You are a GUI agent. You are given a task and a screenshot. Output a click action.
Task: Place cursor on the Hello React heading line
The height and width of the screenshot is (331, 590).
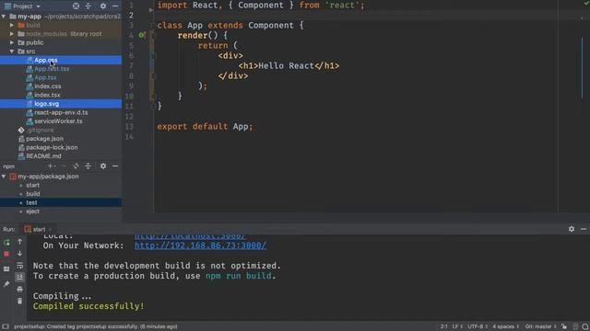[289, 66]
